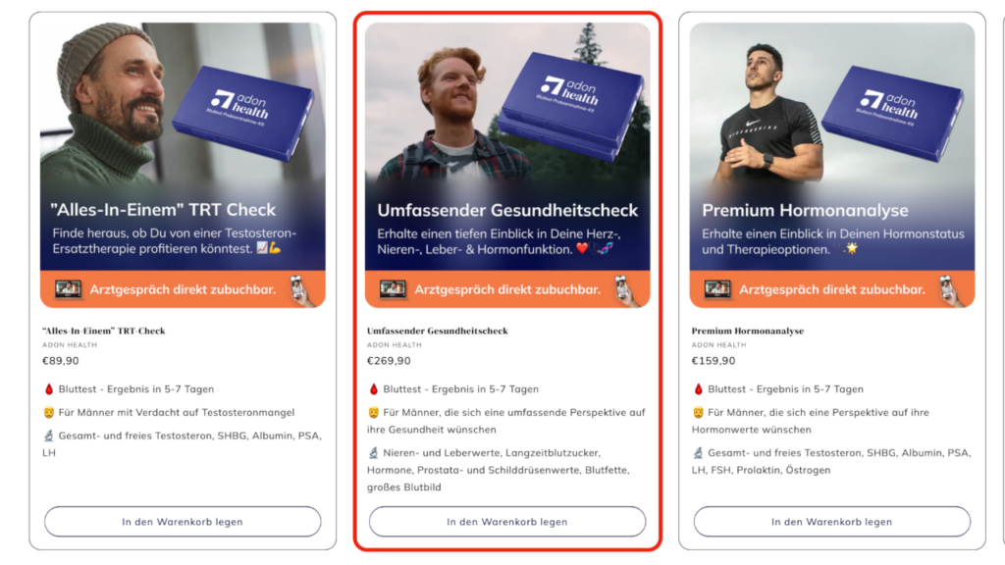
Task: Click the blood drop icon in TRT-Check card
Action: point(49,388)
